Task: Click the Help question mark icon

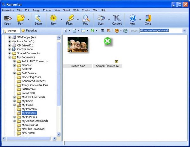Action: (133, 18)
